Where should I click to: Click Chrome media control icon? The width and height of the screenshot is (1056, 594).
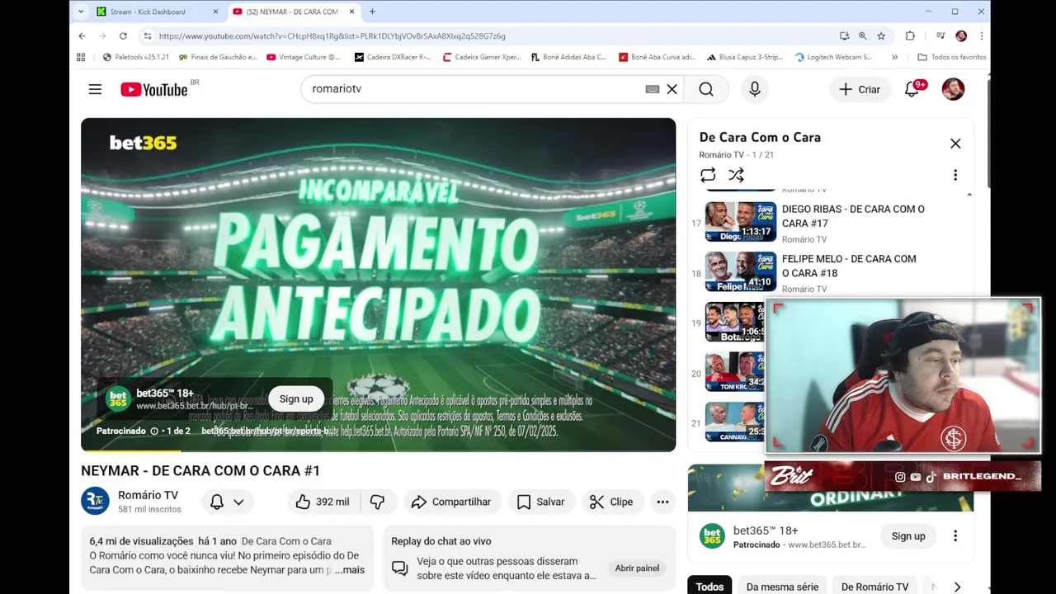point(940,36)
